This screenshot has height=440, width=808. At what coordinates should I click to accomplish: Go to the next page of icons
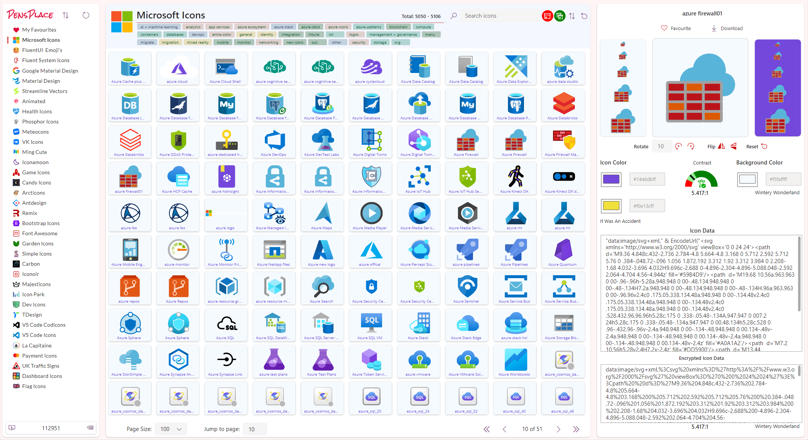click(558, 429)
